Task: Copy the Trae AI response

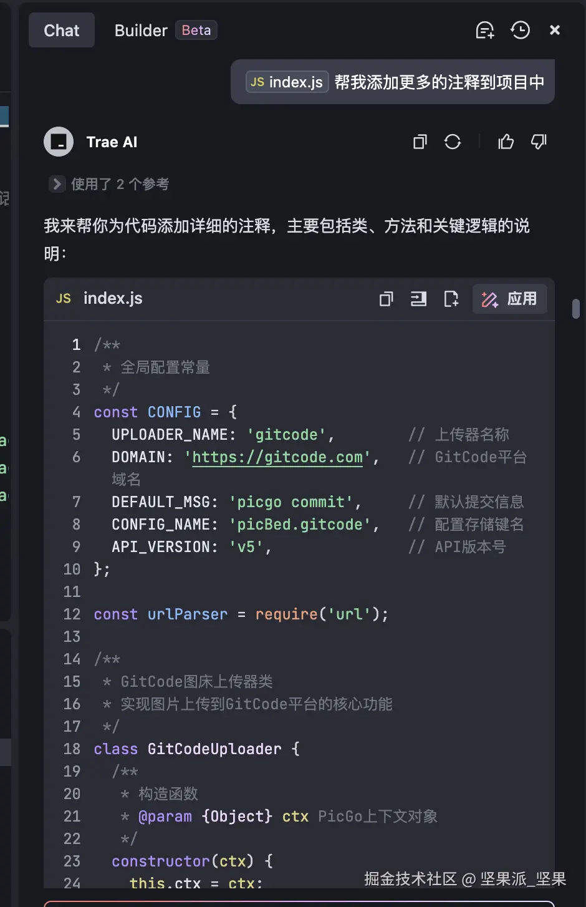Action: point(420,142)
